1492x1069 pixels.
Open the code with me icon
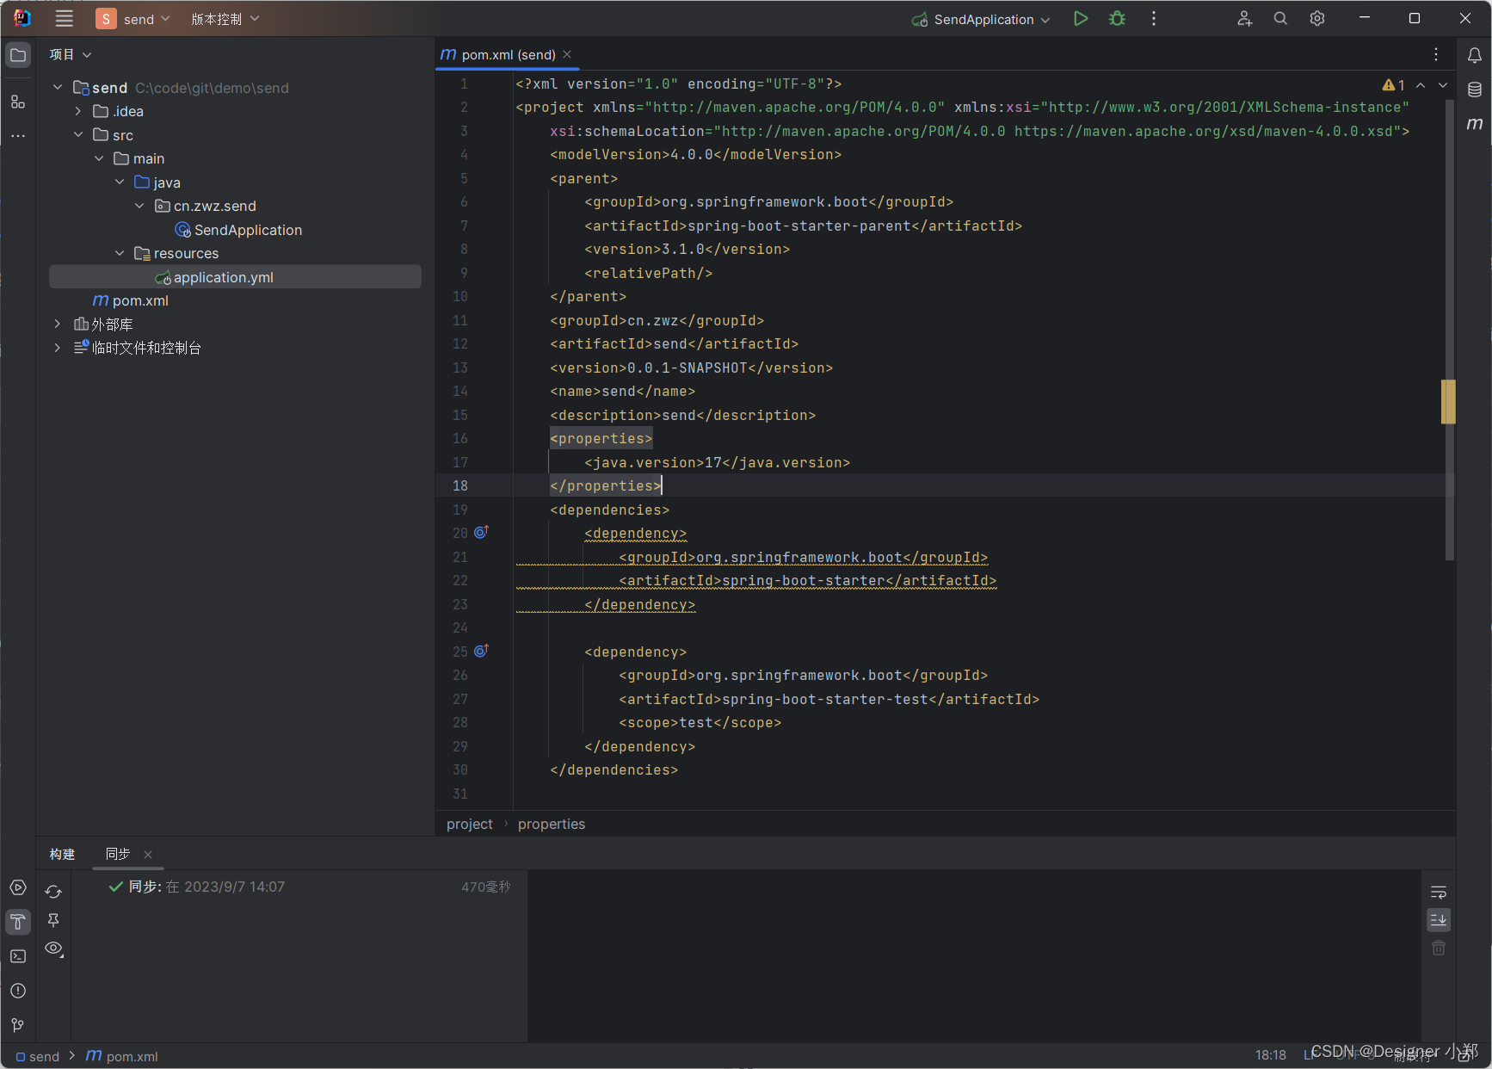click(x=1244, y=19)
